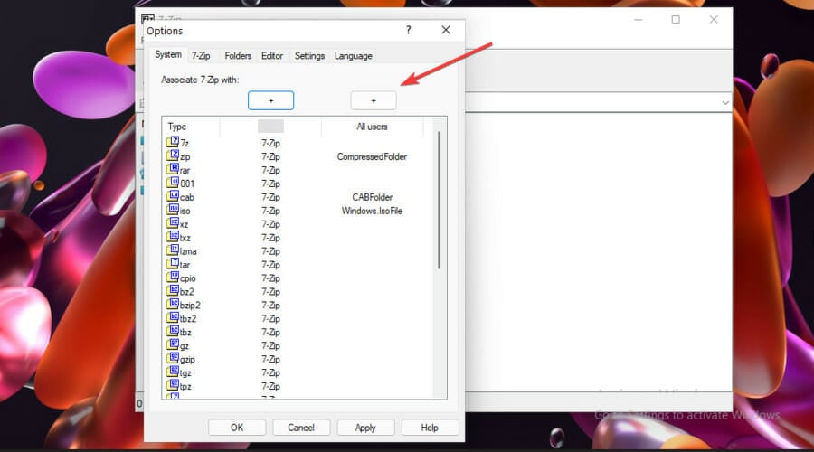Click the 7z file type icon
Screen dimensions: 814x452
point(173,142)
